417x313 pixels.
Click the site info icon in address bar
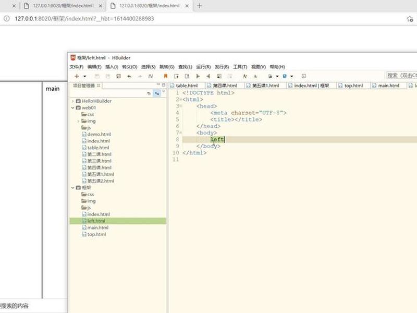7,18
